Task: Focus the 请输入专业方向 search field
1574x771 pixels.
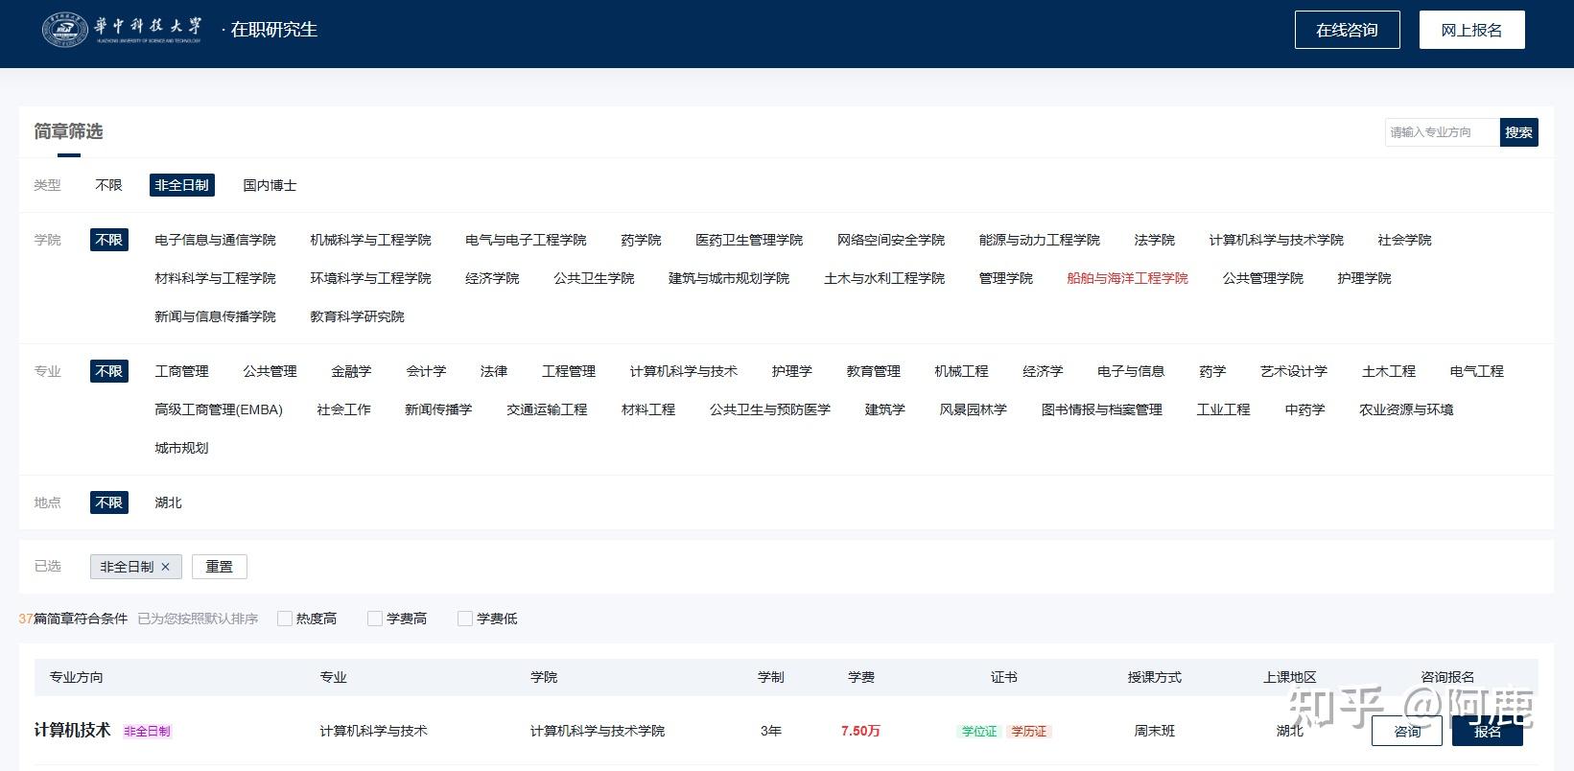Action: pyautogui.click(x=1442, y=132)
